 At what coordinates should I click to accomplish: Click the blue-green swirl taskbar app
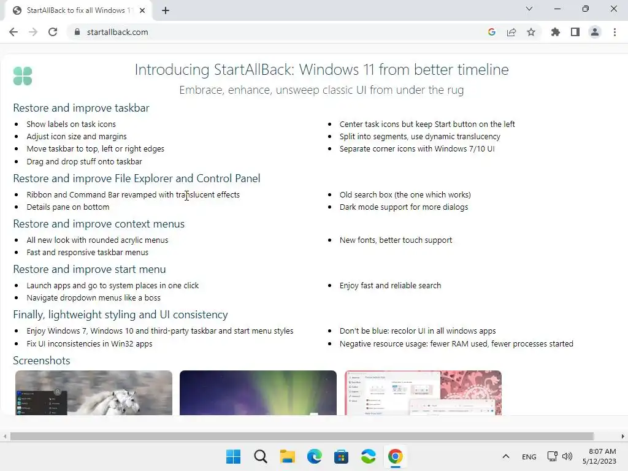368,456
